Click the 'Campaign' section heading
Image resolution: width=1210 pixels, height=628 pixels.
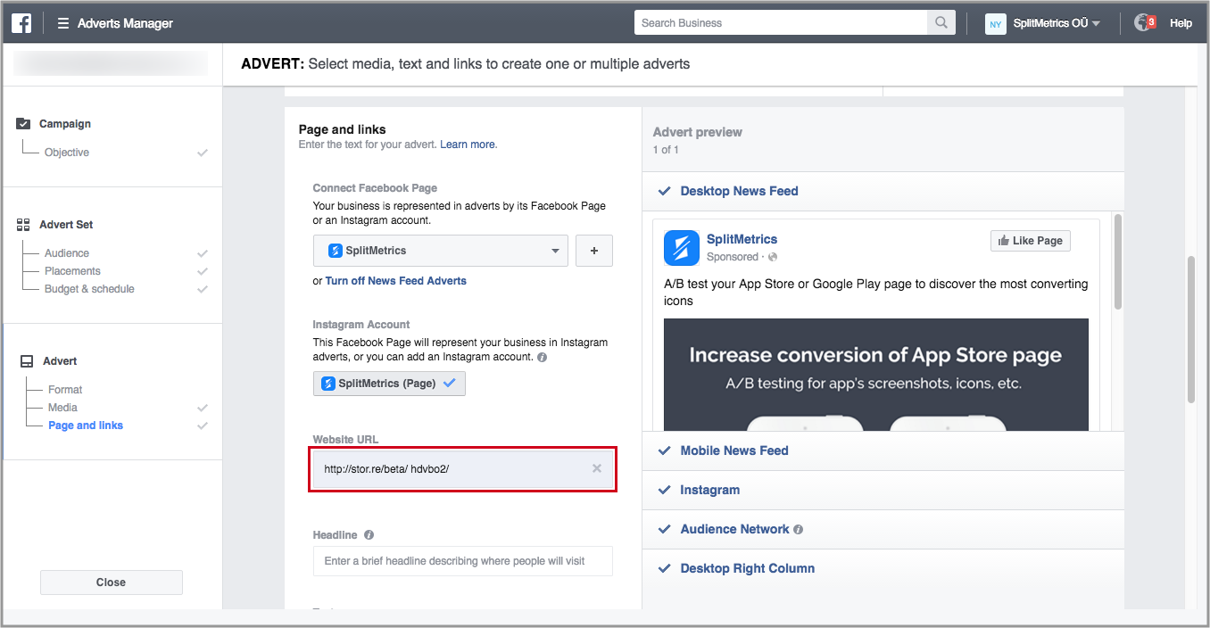click(x=65, y=124)
